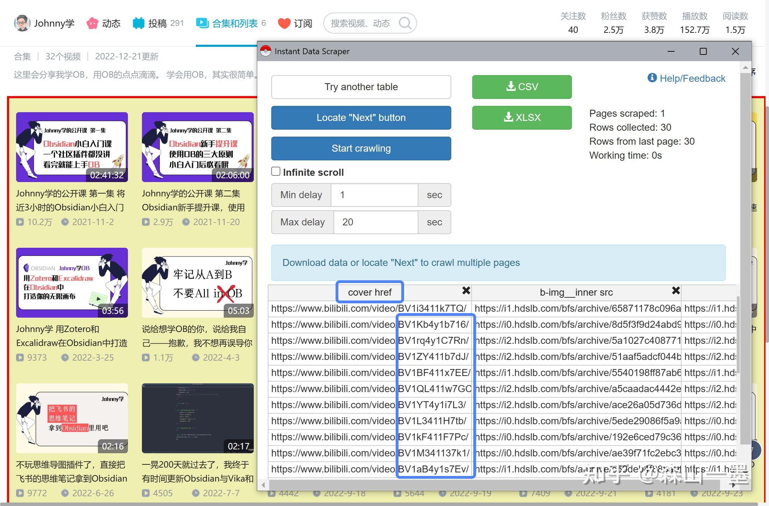Click the 订阅 heart icon
This screenshot has width=769, height=506.
point(284,23)
